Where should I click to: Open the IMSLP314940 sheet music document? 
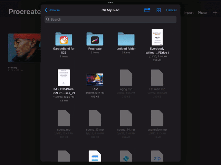coord(64,78)
